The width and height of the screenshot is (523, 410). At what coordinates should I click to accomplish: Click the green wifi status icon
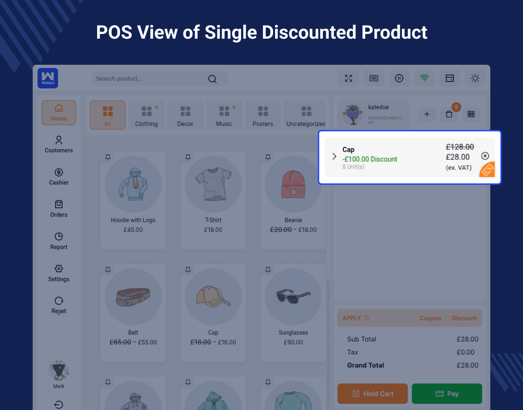click(x=424, y=78)
